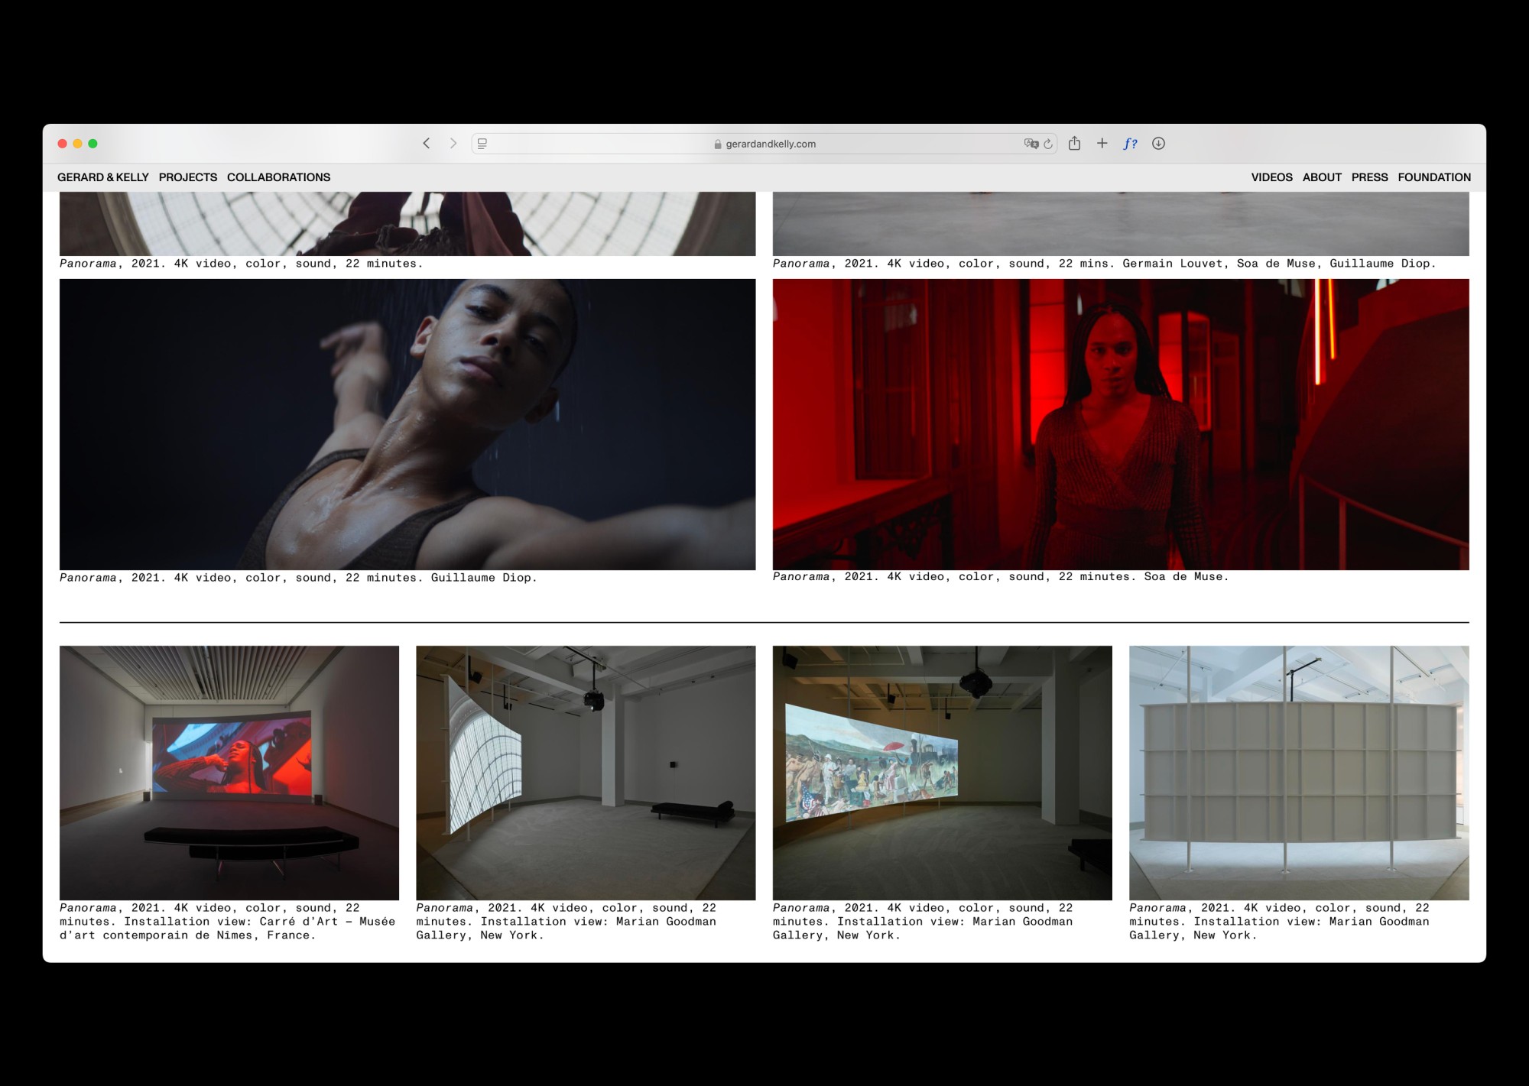The image size is (1529, 1086).
Task: Open the PRESS page link
Action: 1369,177
